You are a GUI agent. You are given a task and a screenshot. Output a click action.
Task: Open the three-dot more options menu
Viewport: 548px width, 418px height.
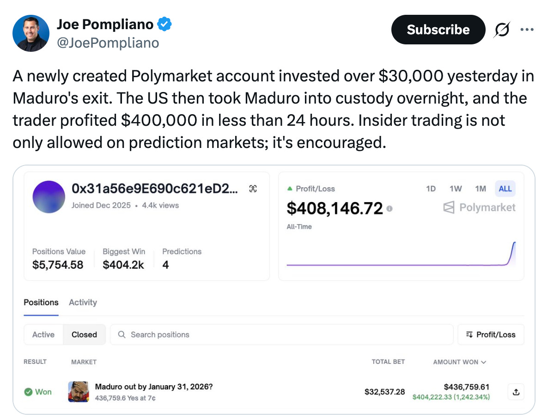(527, 30)
